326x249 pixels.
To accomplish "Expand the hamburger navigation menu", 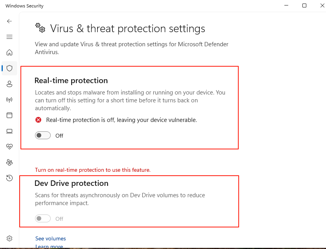I will (x=9, y=37).
